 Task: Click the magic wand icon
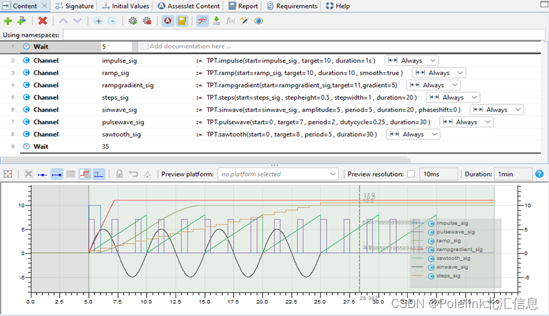click(244, 21)
